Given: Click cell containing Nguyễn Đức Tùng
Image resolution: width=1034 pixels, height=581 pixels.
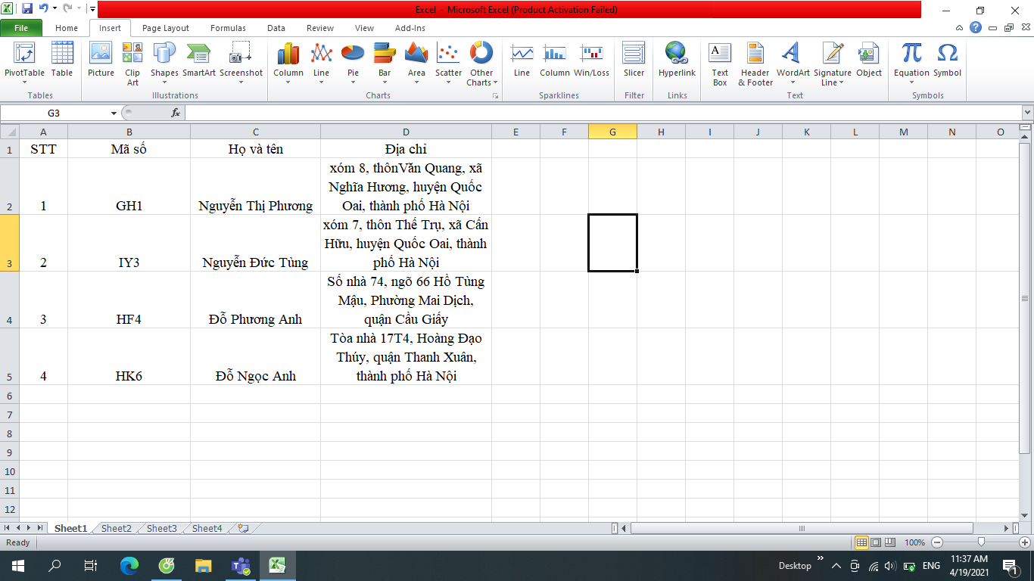Looking at the screenshot, I should click(x=255, y=243).
